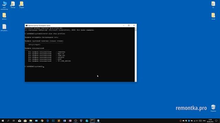220x123 pixels.
Task: Open the Bluetooth tray icon
Action: (189, 121)
